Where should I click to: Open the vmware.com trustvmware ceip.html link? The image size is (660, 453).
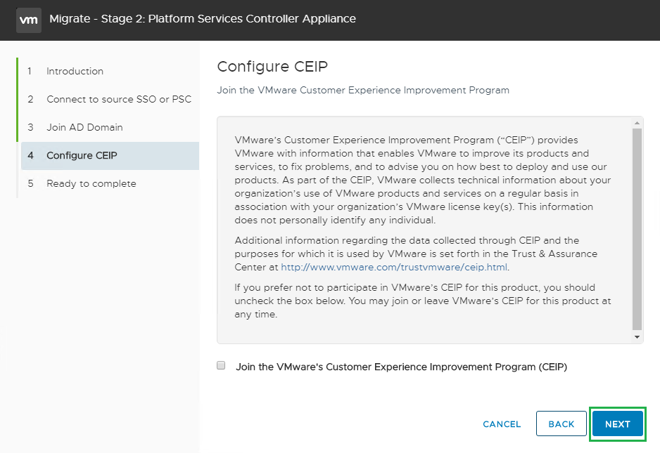393,267
